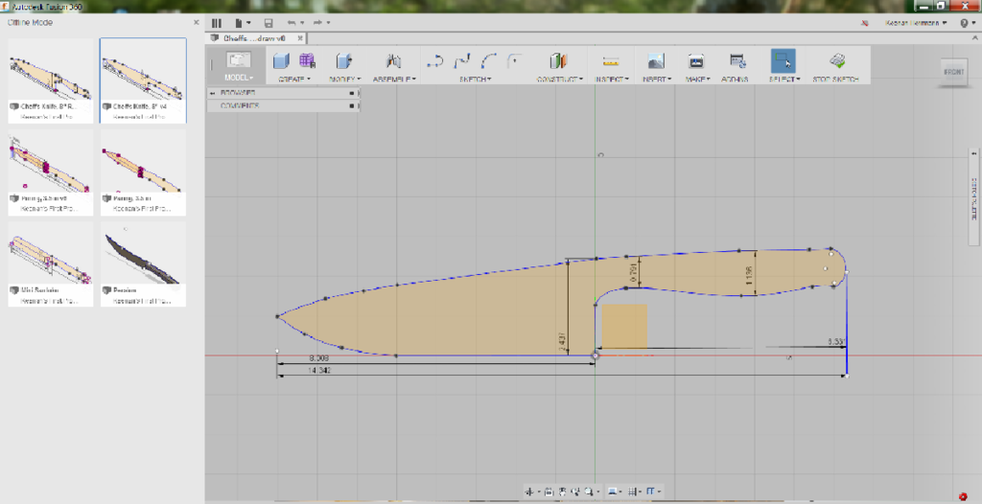Click the Pan hand navigation icon
Screen dimensions: 982x504
[562, 492]
